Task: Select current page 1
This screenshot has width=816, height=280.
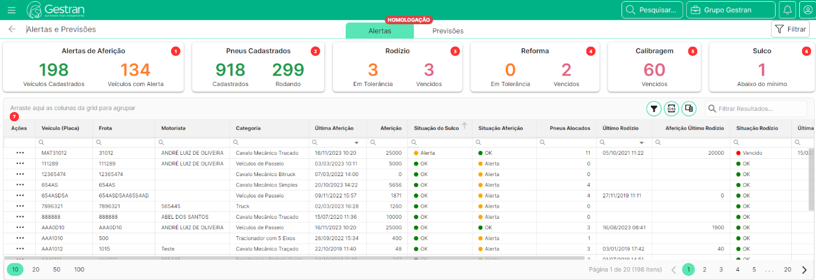Action: [688, 270]
